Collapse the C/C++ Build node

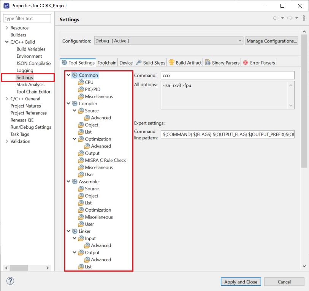click(x=7, y=42)
